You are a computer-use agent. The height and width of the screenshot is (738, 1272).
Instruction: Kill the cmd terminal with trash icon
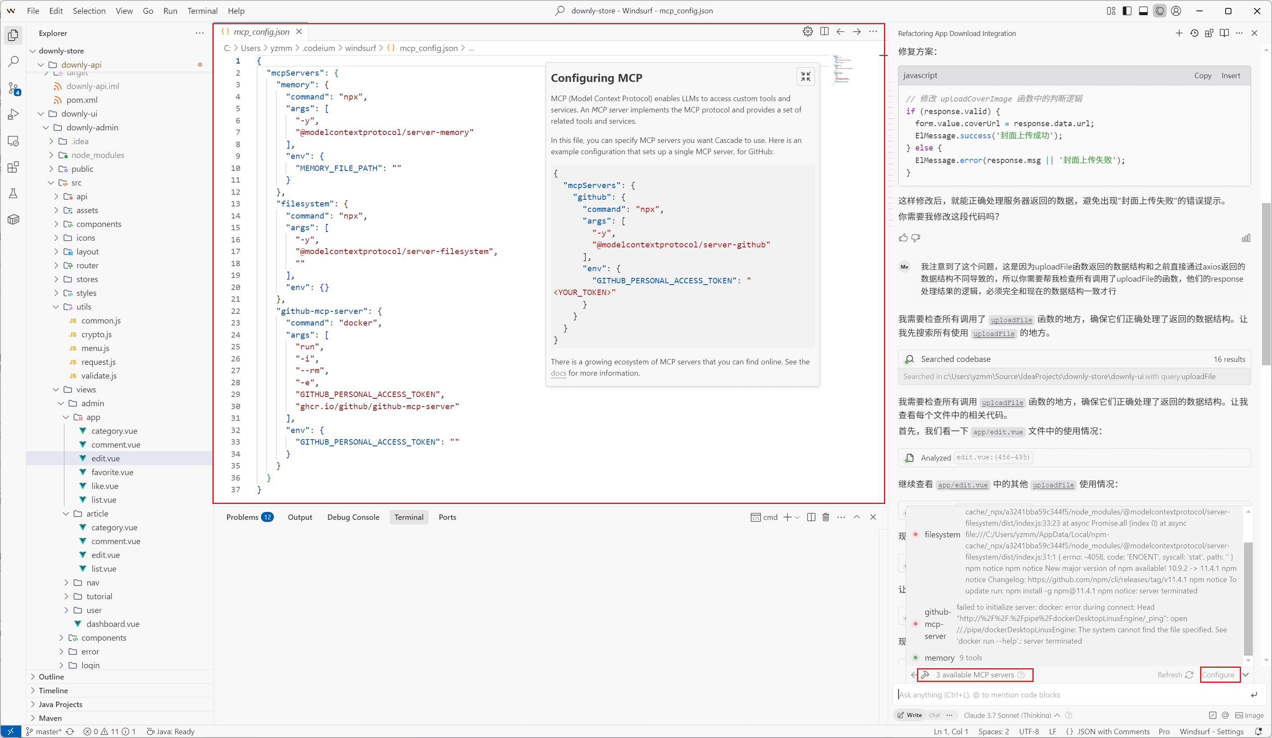(826, 517)
